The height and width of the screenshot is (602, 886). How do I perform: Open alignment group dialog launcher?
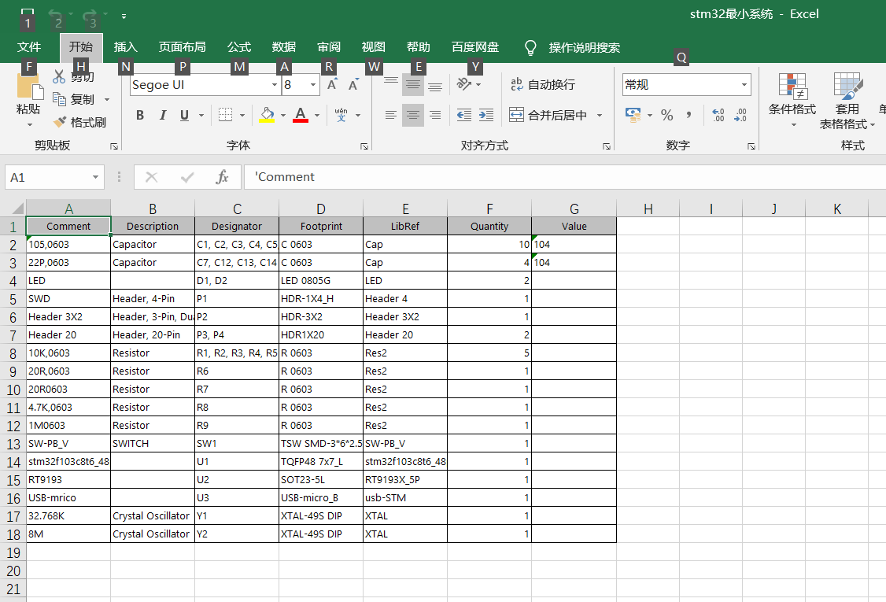[x=607, y=146]
